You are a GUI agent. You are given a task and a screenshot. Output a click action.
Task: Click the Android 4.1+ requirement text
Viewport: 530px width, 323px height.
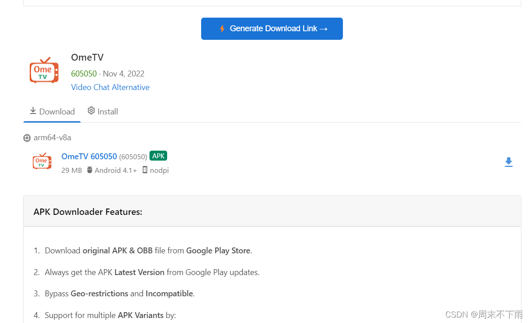tap(116, 171)
